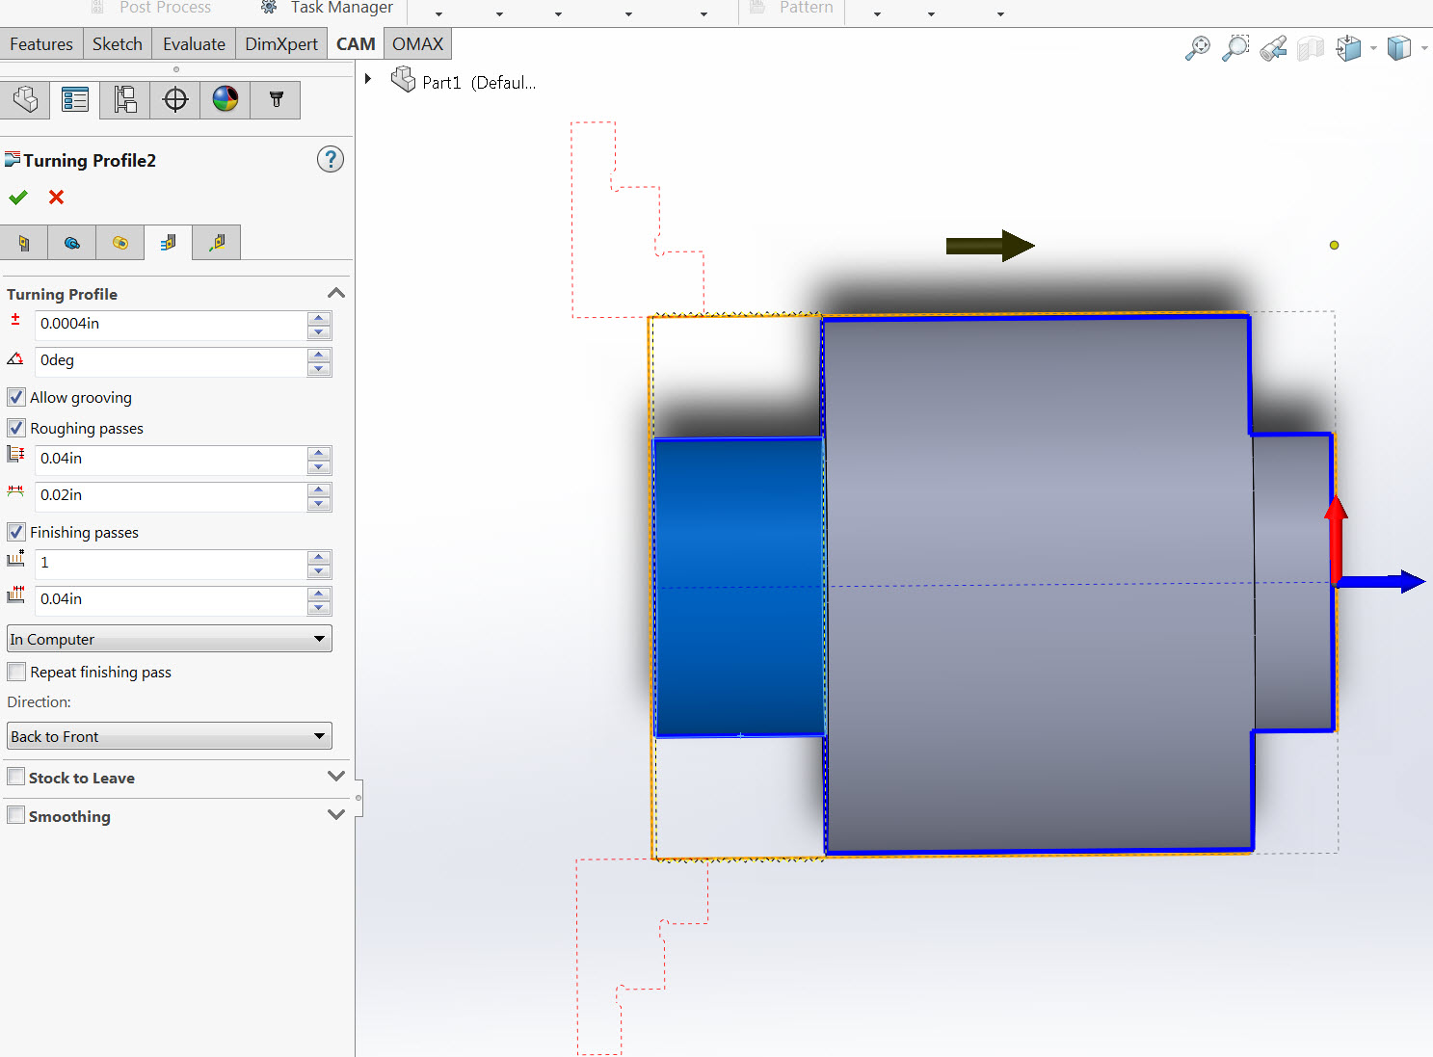The height and width of the screenshot is (1057, 1433).
Task: Open the FeatureManager design tree icon
Action: click(x=25, y=99)
